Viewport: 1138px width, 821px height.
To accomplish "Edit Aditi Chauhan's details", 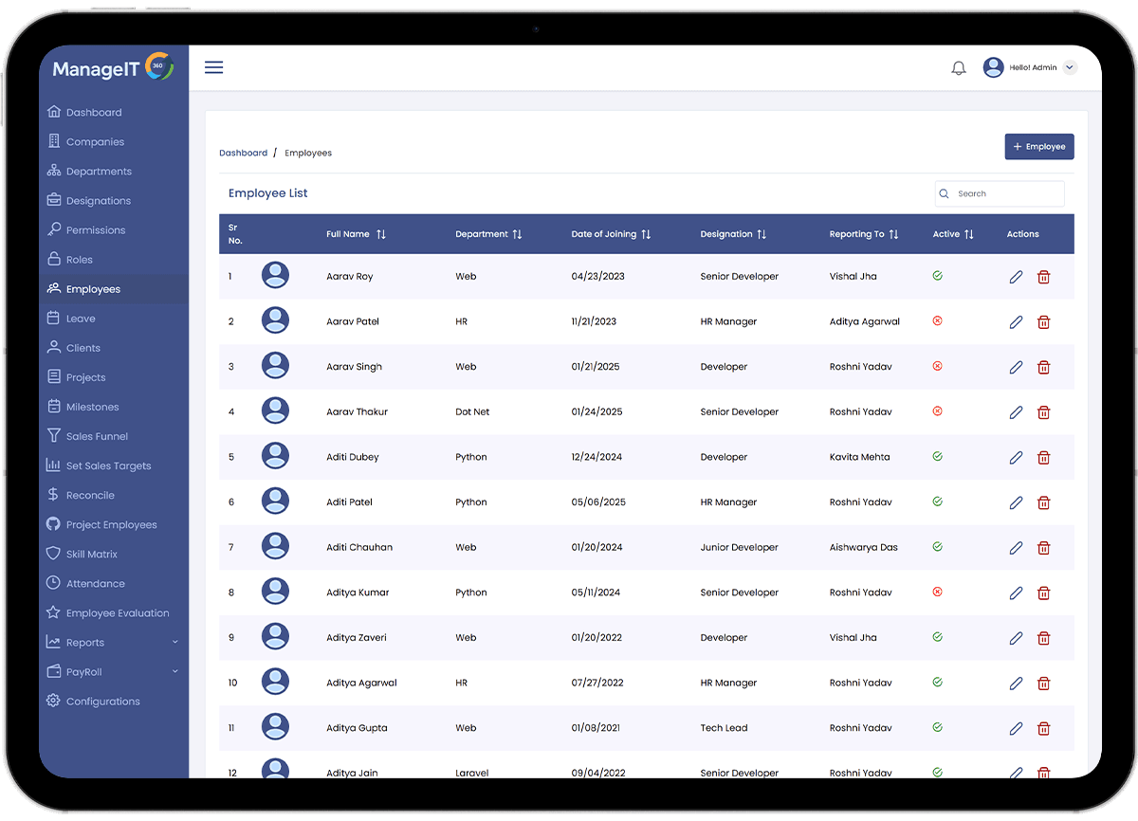I will tap(1016, 548).
